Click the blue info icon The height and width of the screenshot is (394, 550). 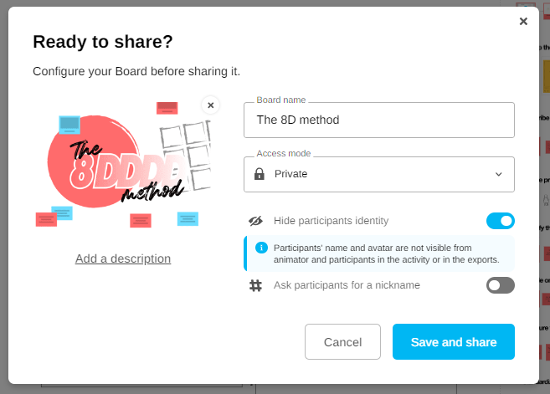[x=261, y=248]
